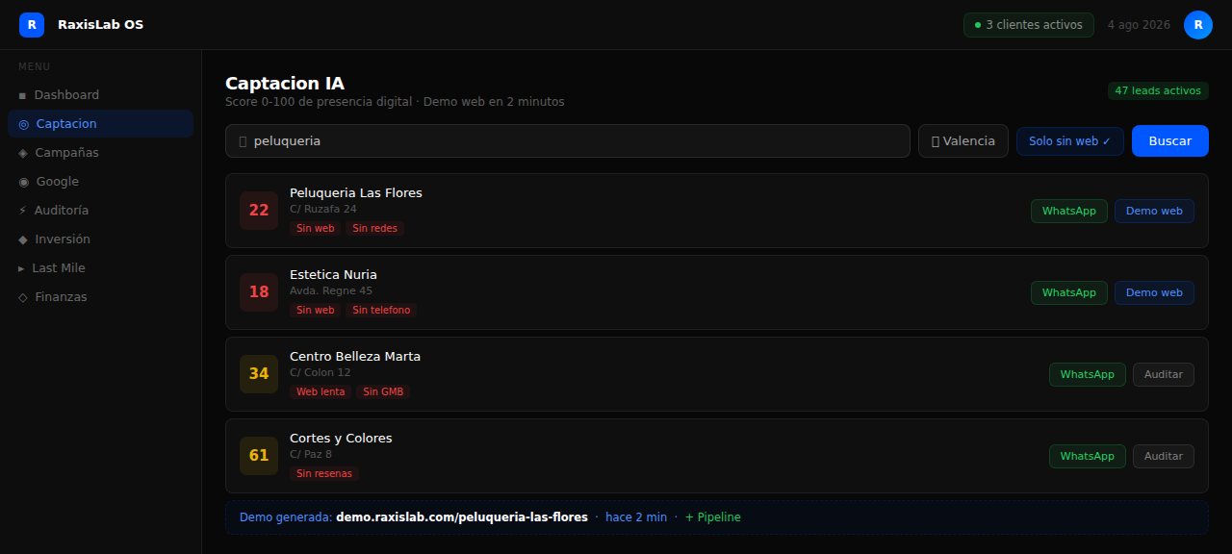Viewport: 1232px width, 554px height.
Task: Click the RaxisLab OS logo icon
Action: [x=32, y=25]
